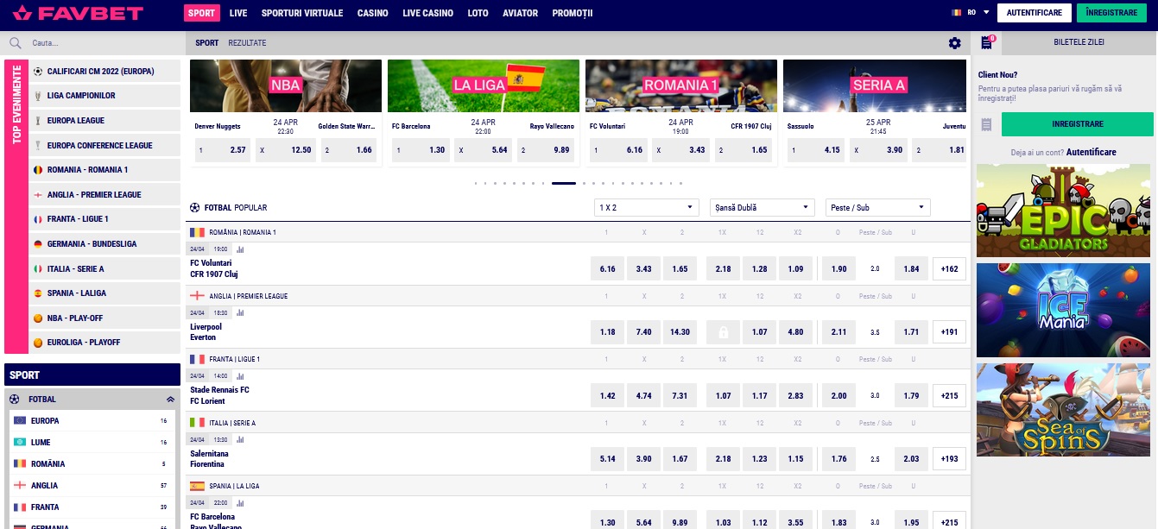Open the Epic Gladiators game banner
Screen dimensions: 1158x529
coord(1064,211)
